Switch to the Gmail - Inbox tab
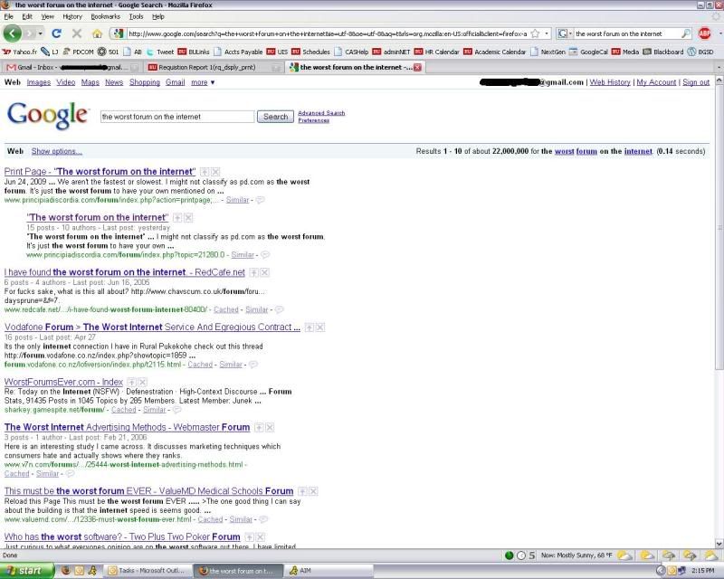This screenshot has width=724, height=579. 71,68
